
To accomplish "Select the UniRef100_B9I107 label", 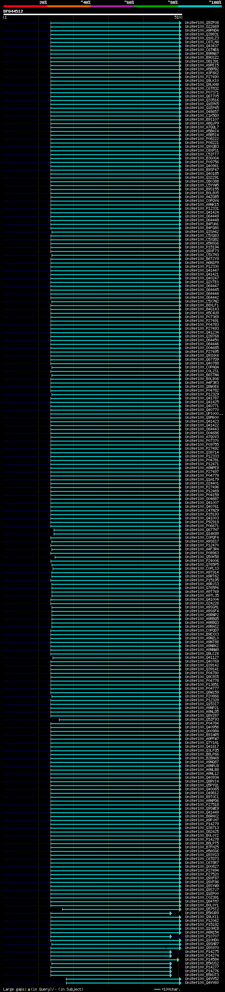I will click(202, 119).
